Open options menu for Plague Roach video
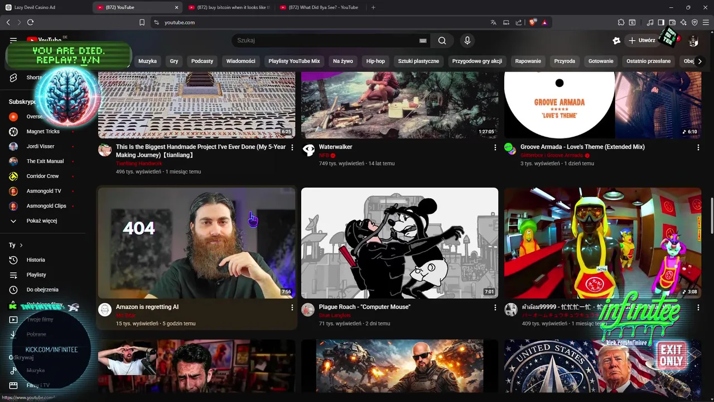Viewport: 714px width, 402px height. [495, 307]
